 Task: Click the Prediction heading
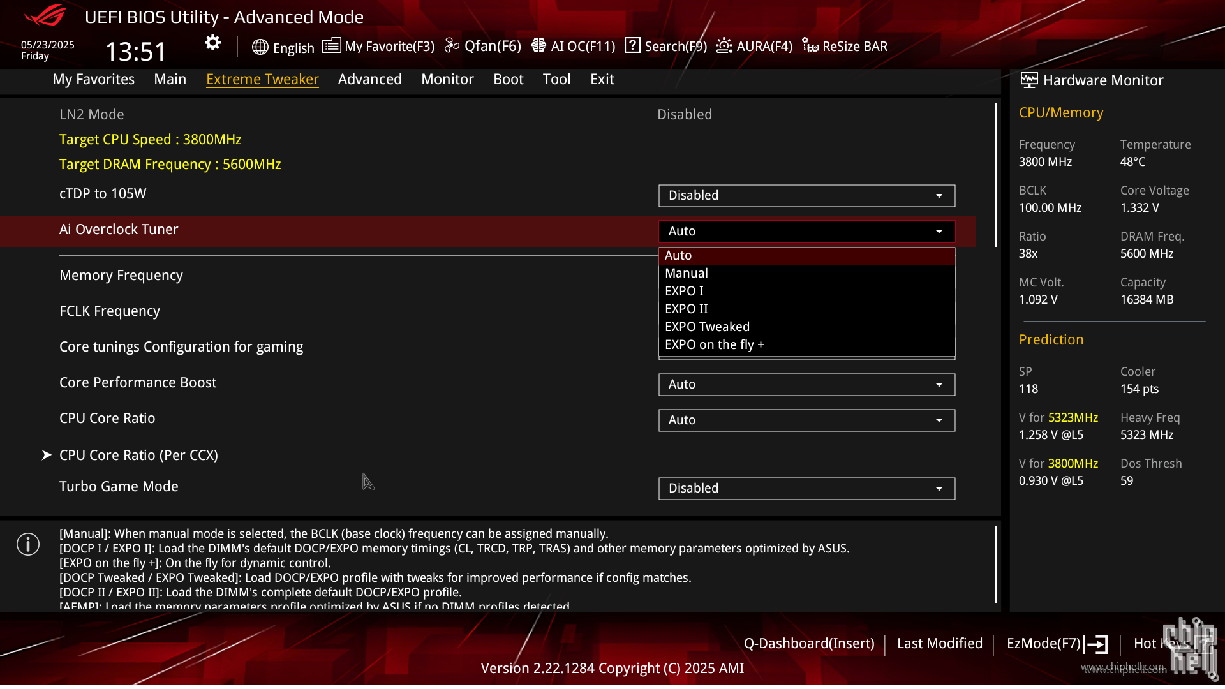[1051, 340]
